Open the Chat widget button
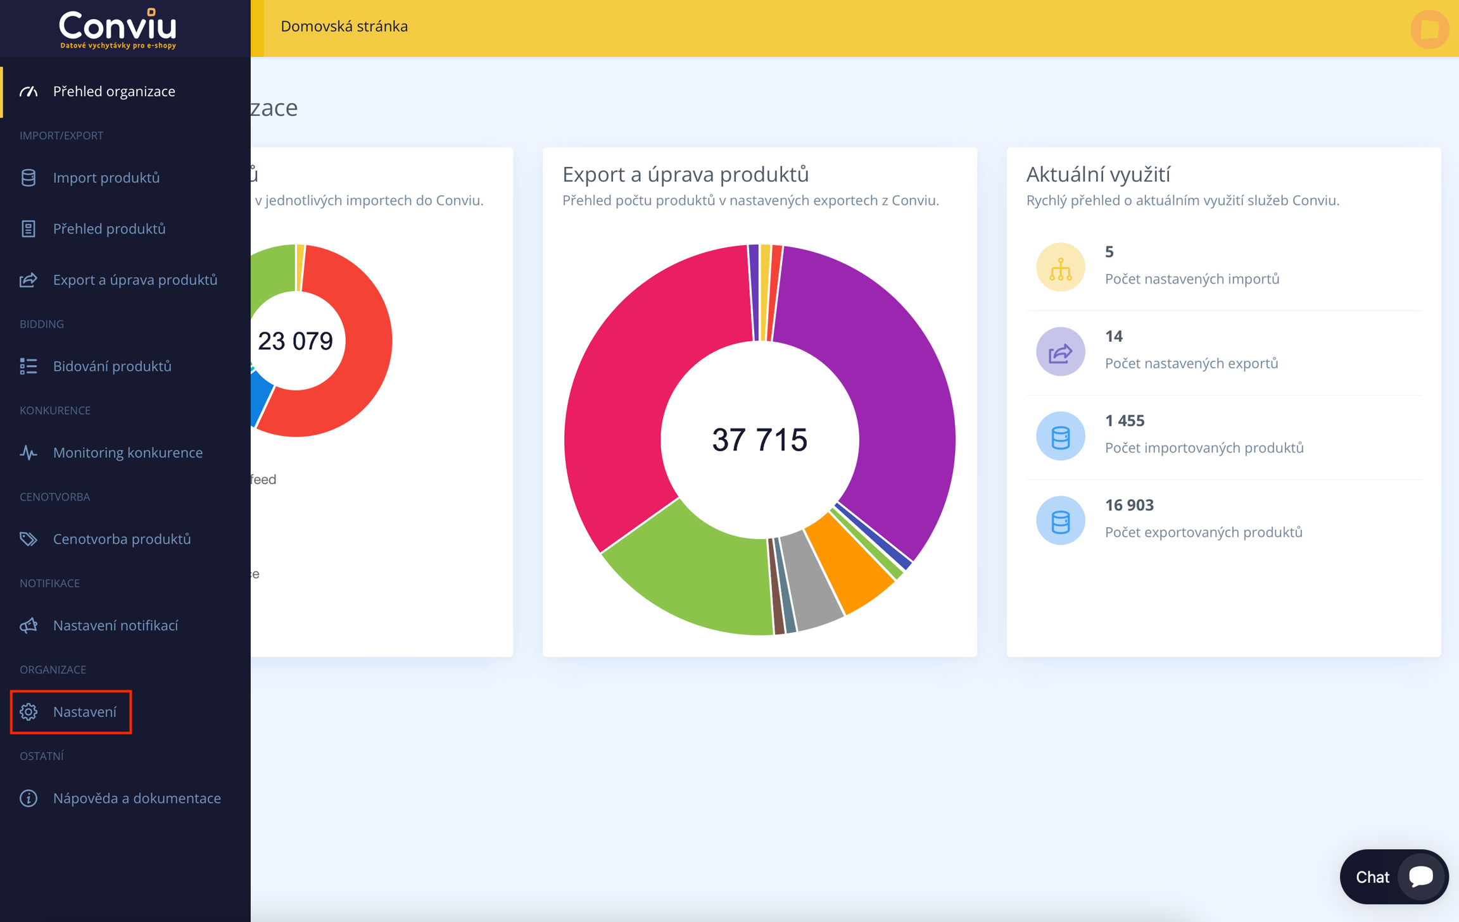This screenshot has height=922, width=1459. pyautogui.click(x=1393, y=876)
